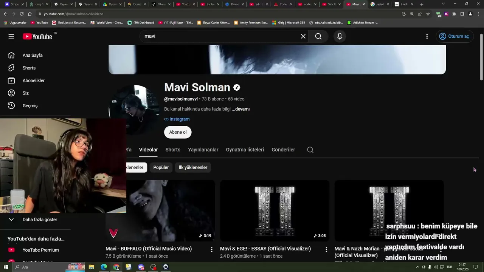Click the Abone ol subscribe button
This screenshot has width=484, height=272.
tap(178, 132)
